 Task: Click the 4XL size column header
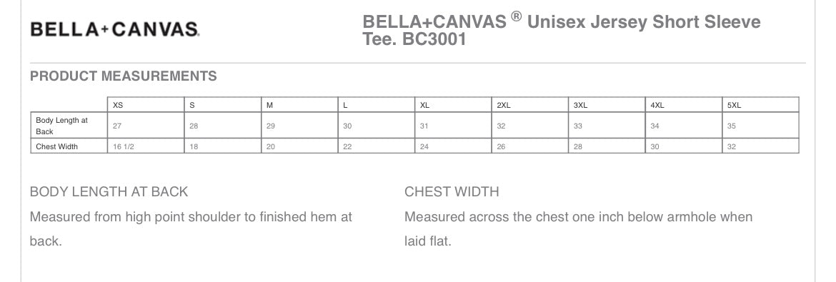pyautogui.click(x=657, y=106)
